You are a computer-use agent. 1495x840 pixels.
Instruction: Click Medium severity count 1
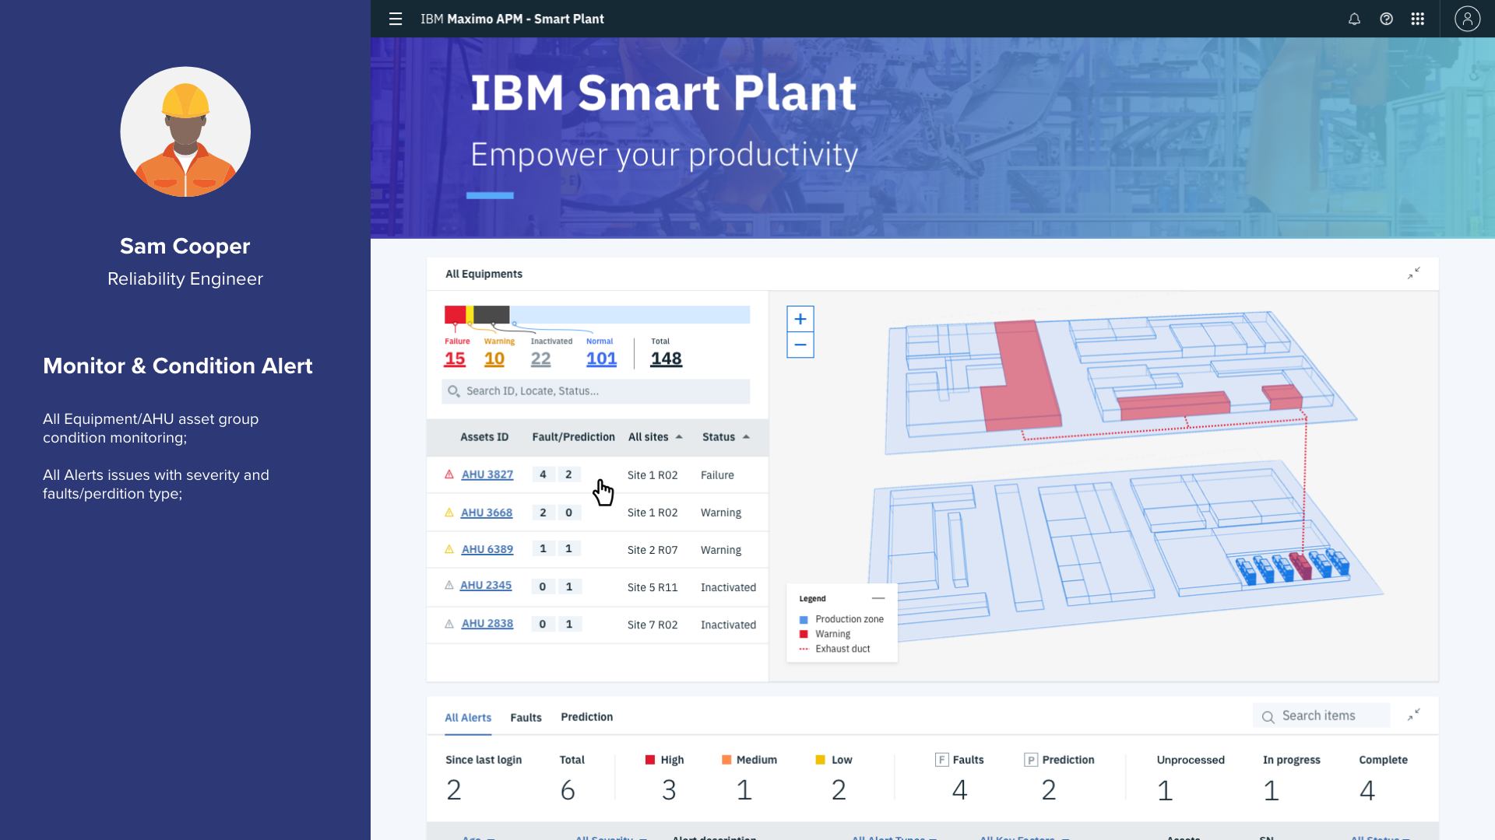coord(744,790)
